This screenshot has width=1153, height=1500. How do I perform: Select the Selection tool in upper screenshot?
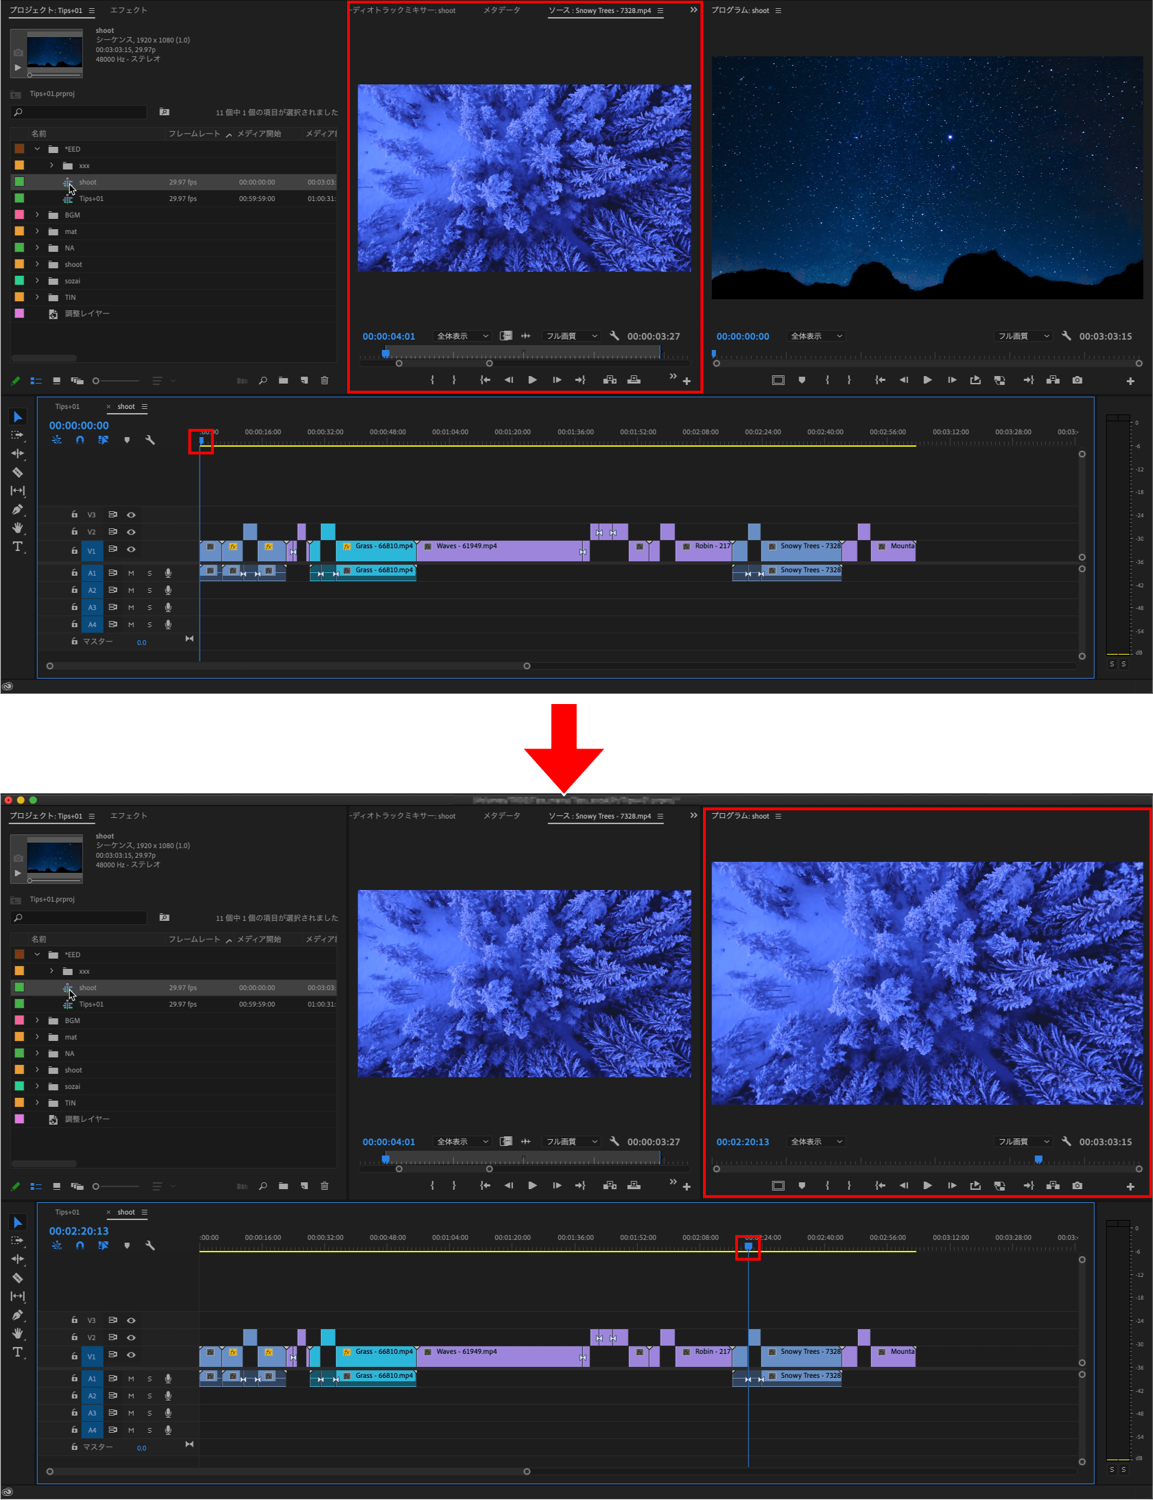tap(18, 417)
